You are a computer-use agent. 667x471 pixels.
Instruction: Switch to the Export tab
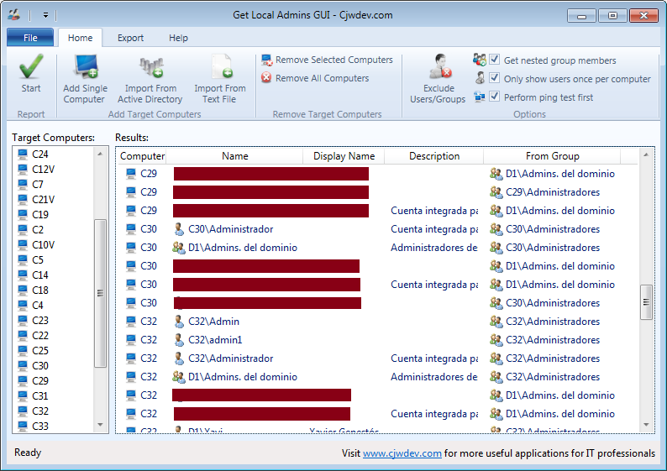(130, 38)
